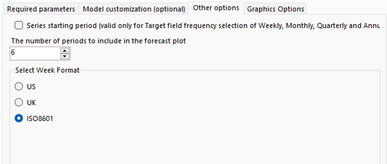
Task: Click empty space inside the periods input box
Action: pos(38,53)
